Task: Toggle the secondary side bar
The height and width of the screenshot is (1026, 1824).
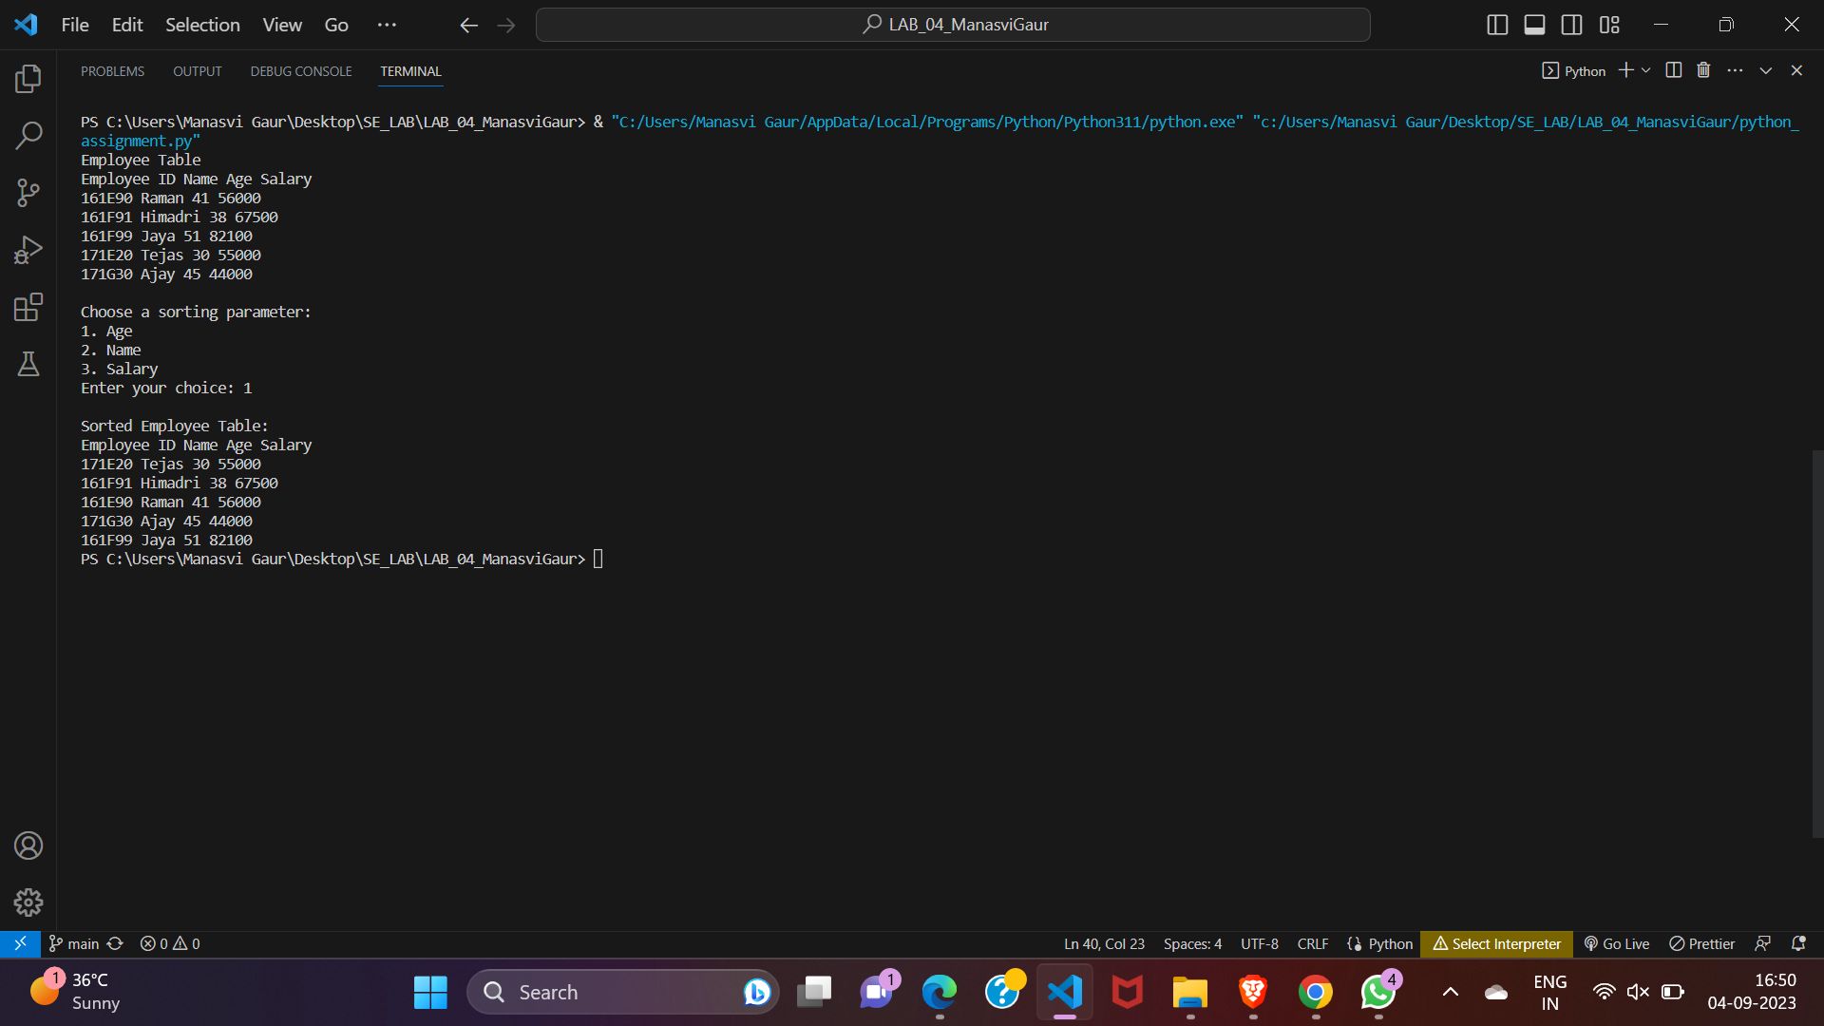Action: [x=1572, y=25]
